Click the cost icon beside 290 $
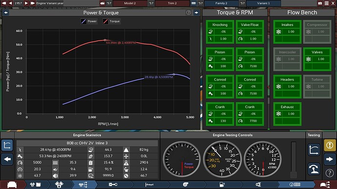 (x=126, y=163)
